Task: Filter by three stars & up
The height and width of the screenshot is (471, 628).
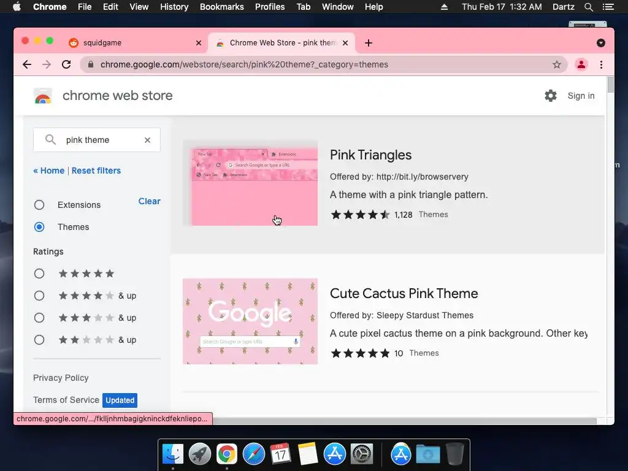Action: (39, 318)
